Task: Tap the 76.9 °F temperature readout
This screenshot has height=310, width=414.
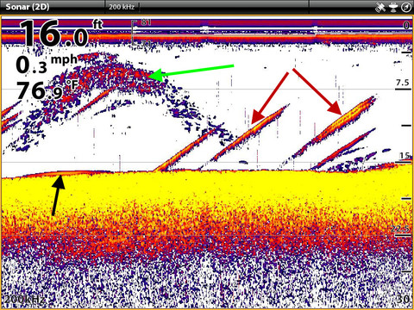Action: point(47,90)
